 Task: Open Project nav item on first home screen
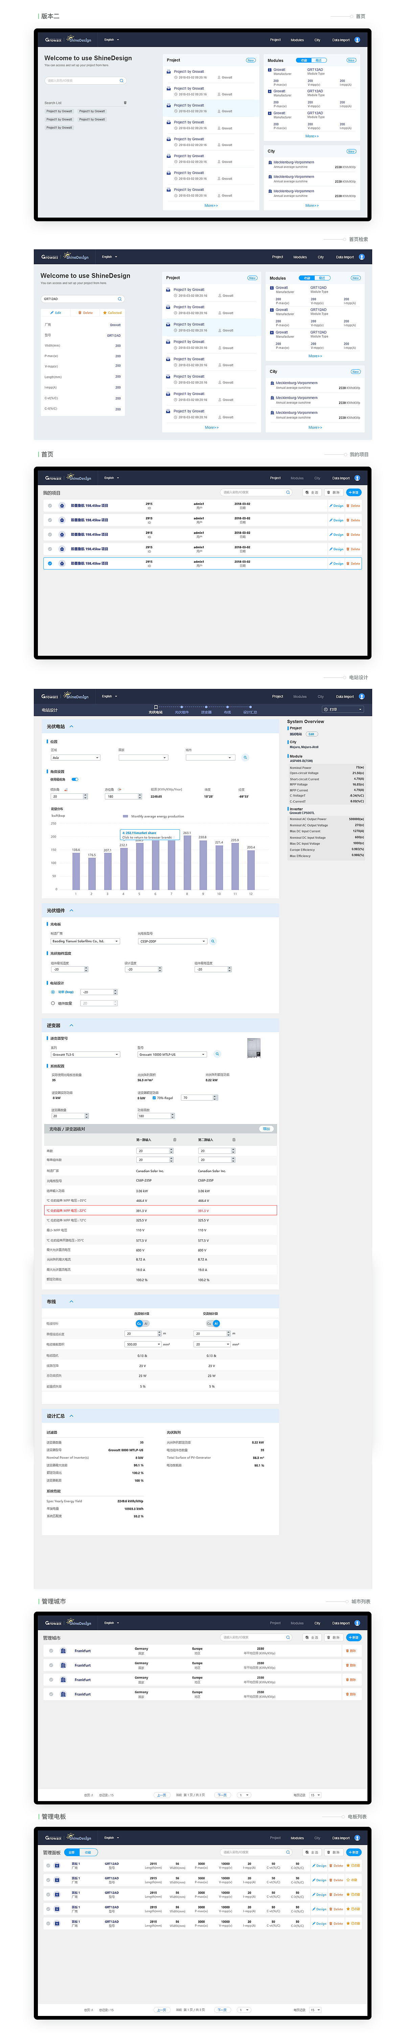tap(275, 40)
